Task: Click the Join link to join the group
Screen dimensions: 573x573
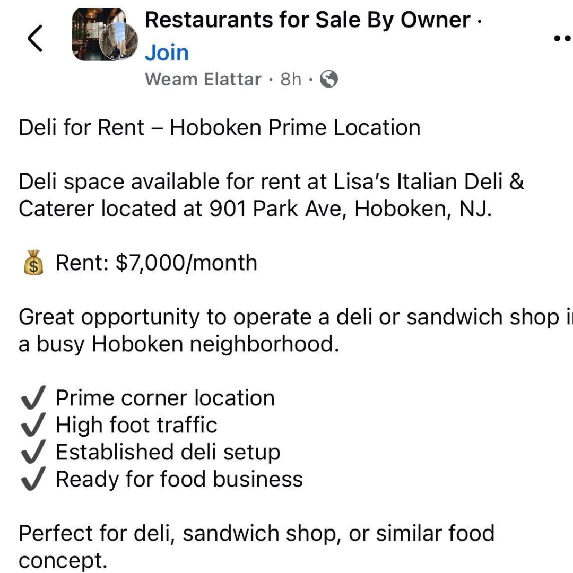Action: coord(166,52)
